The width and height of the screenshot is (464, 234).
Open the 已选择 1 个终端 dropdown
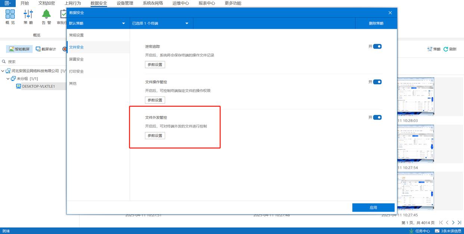(x=161, y=23)
